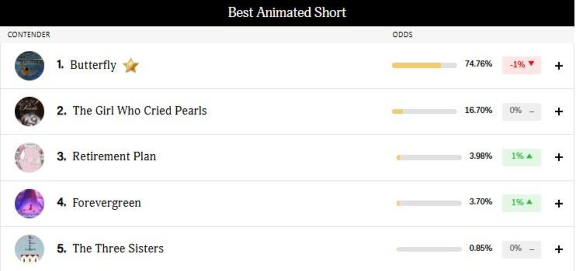The image size is (576, 271).
Task: Click Forevergreen's green 1% up badge
Action: [x=522, y=202]
